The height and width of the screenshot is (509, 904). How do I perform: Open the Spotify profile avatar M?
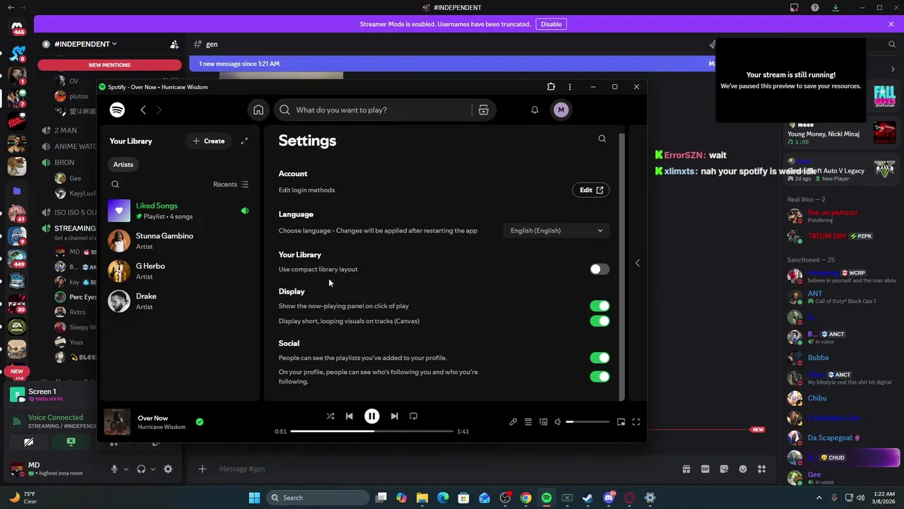coord(561,110)
